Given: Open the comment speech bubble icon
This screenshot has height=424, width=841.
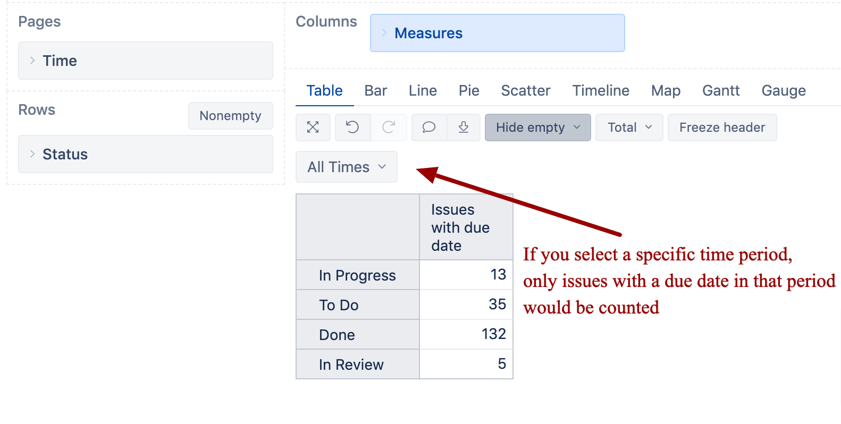Looking at the screenshot, I should [429, 128].
